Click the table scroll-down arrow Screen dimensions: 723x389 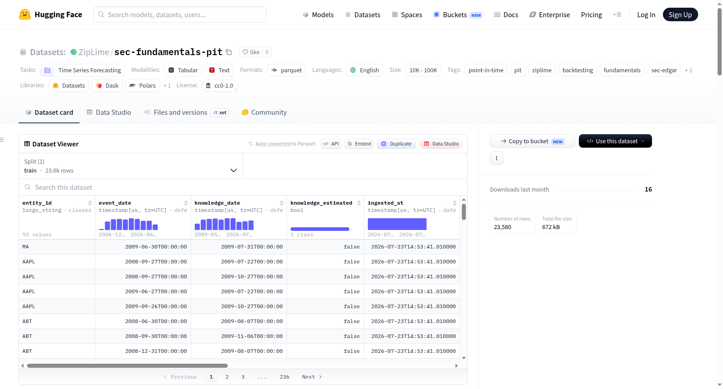point(464,358)
